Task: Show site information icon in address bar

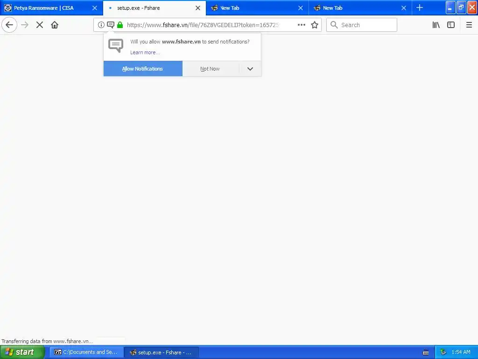Action: pos(101,25)
